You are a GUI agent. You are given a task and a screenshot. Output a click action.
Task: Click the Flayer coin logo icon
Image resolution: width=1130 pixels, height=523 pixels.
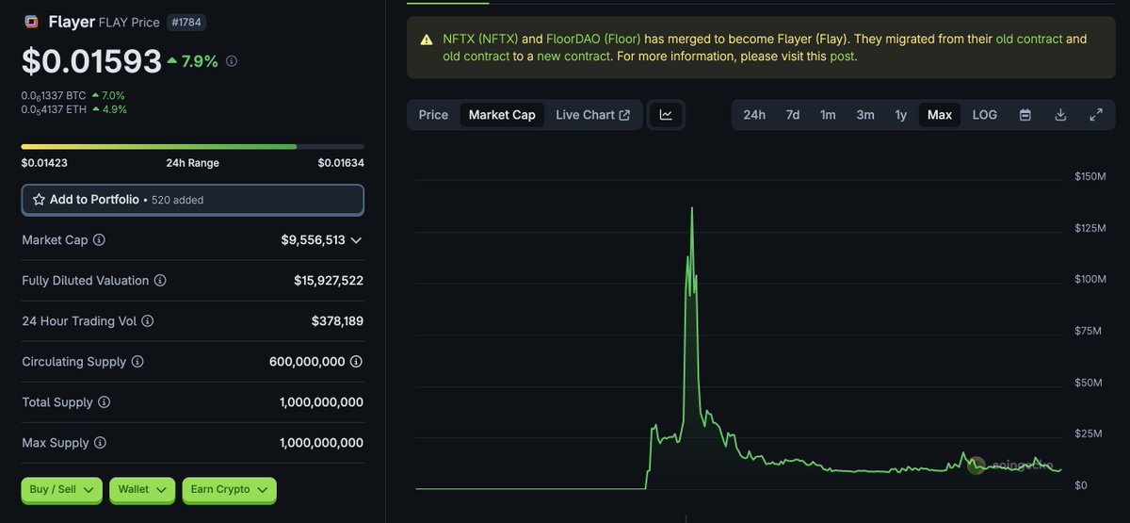tap(31, 22)
